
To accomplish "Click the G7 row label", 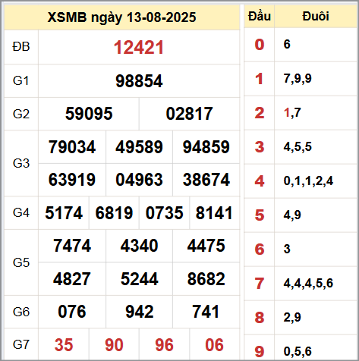I will pyautogui.click(x=21, y=344).
